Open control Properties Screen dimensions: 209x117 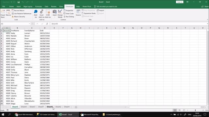pos(68,10)
